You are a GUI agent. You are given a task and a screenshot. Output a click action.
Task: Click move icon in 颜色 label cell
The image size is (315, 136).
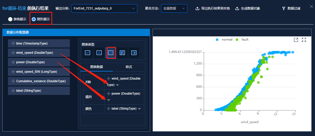[x=109, y=109]
